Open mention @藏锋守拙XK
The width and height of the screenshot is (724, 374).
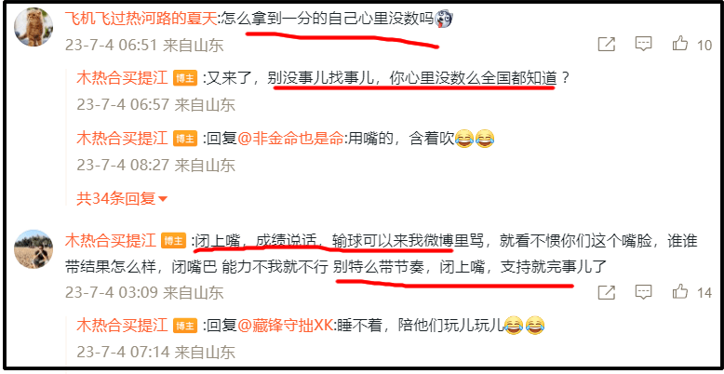click(286, 326)
